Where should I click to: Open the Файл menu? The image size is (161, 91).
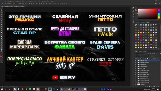point(5,1)
